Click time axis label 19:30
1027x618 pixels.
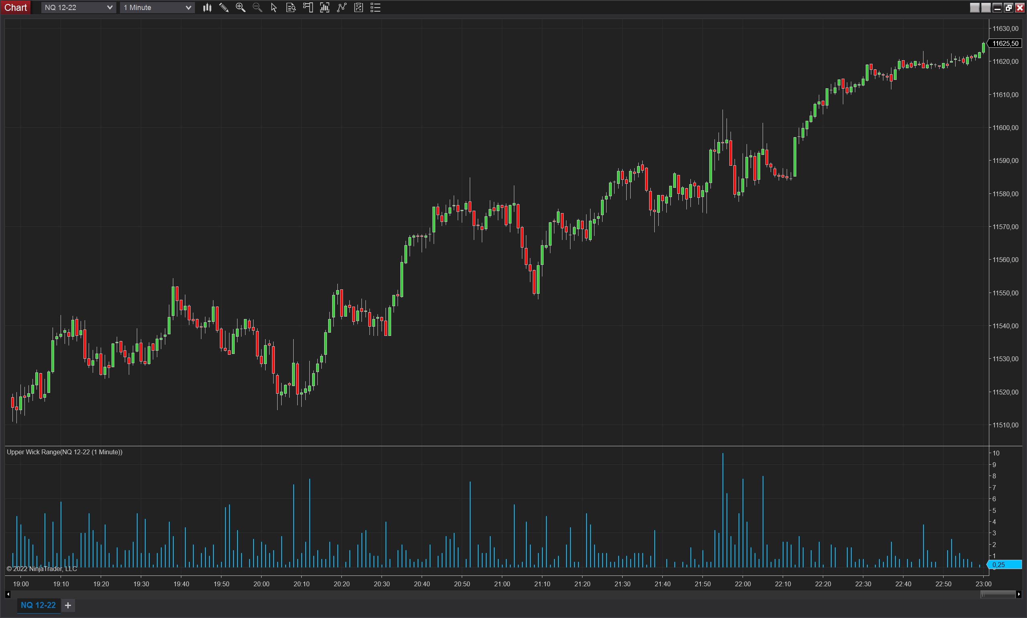141,584
